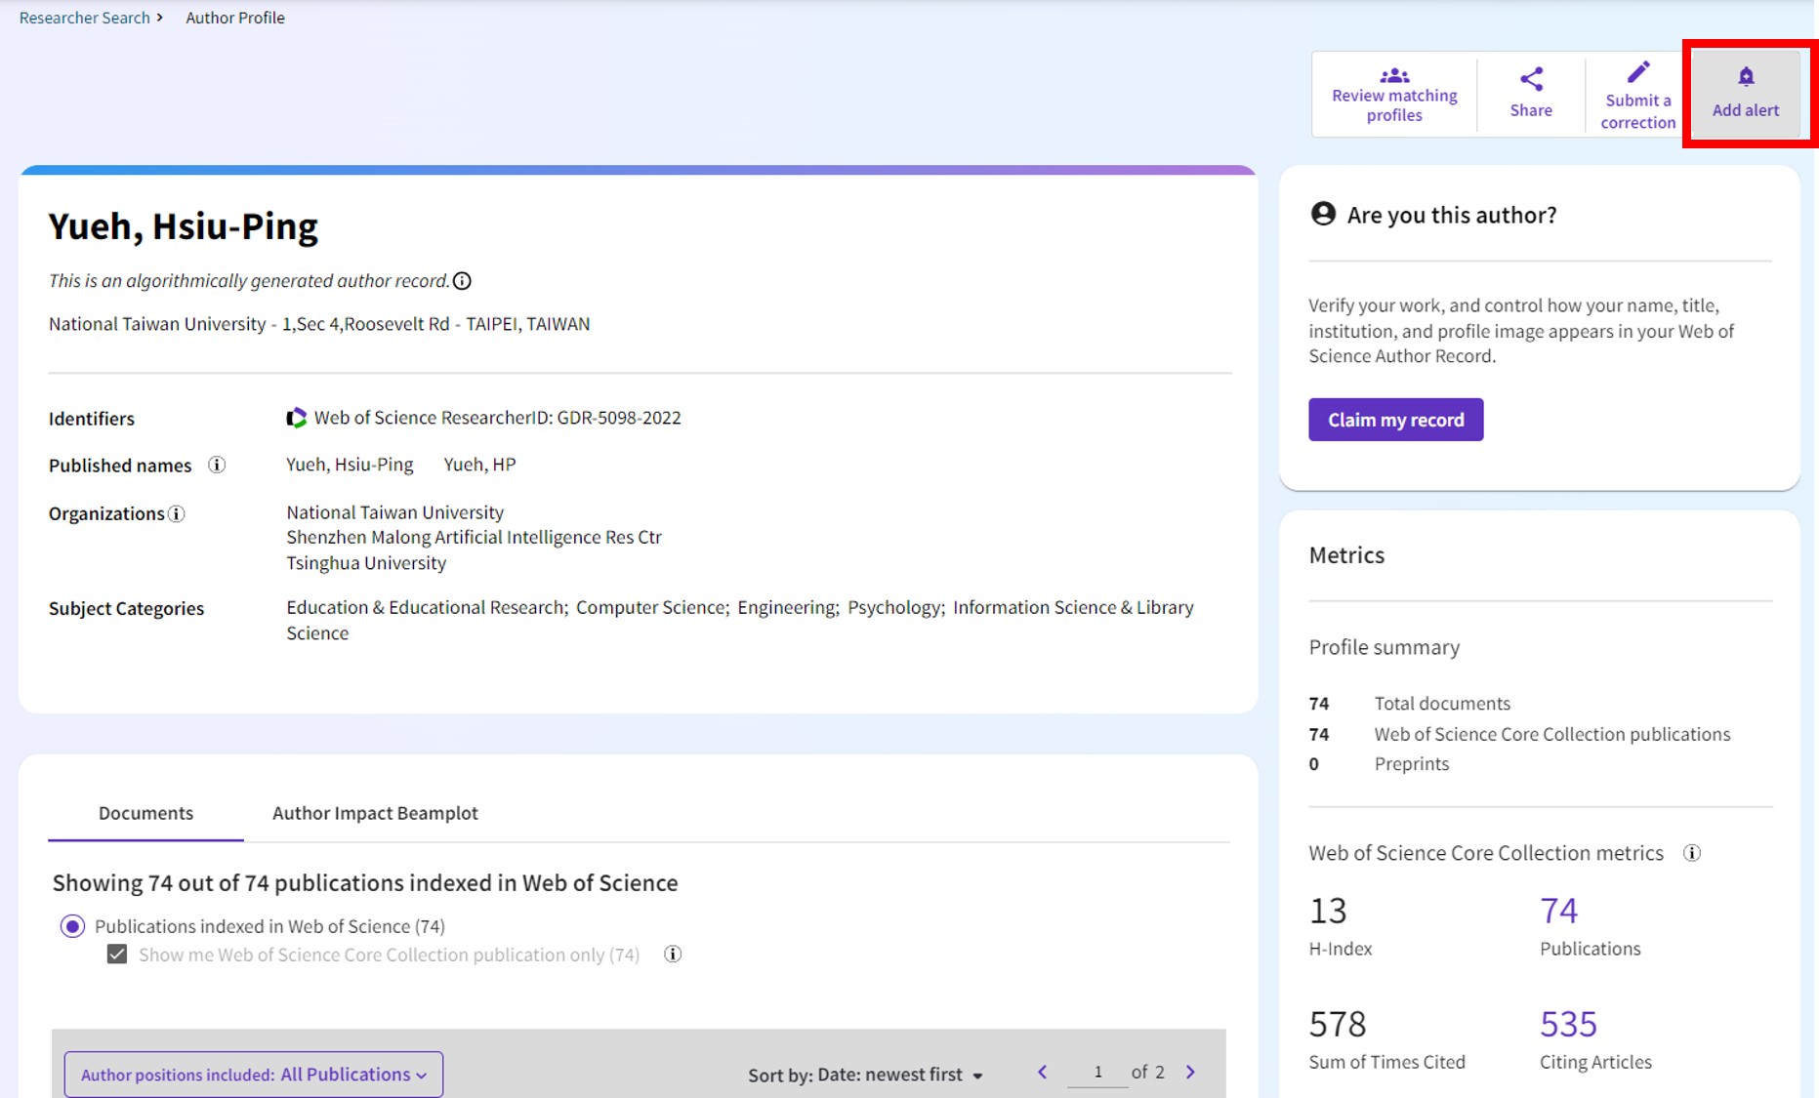Click Web of Science ResearcherID logo icon

coord(296,418)
